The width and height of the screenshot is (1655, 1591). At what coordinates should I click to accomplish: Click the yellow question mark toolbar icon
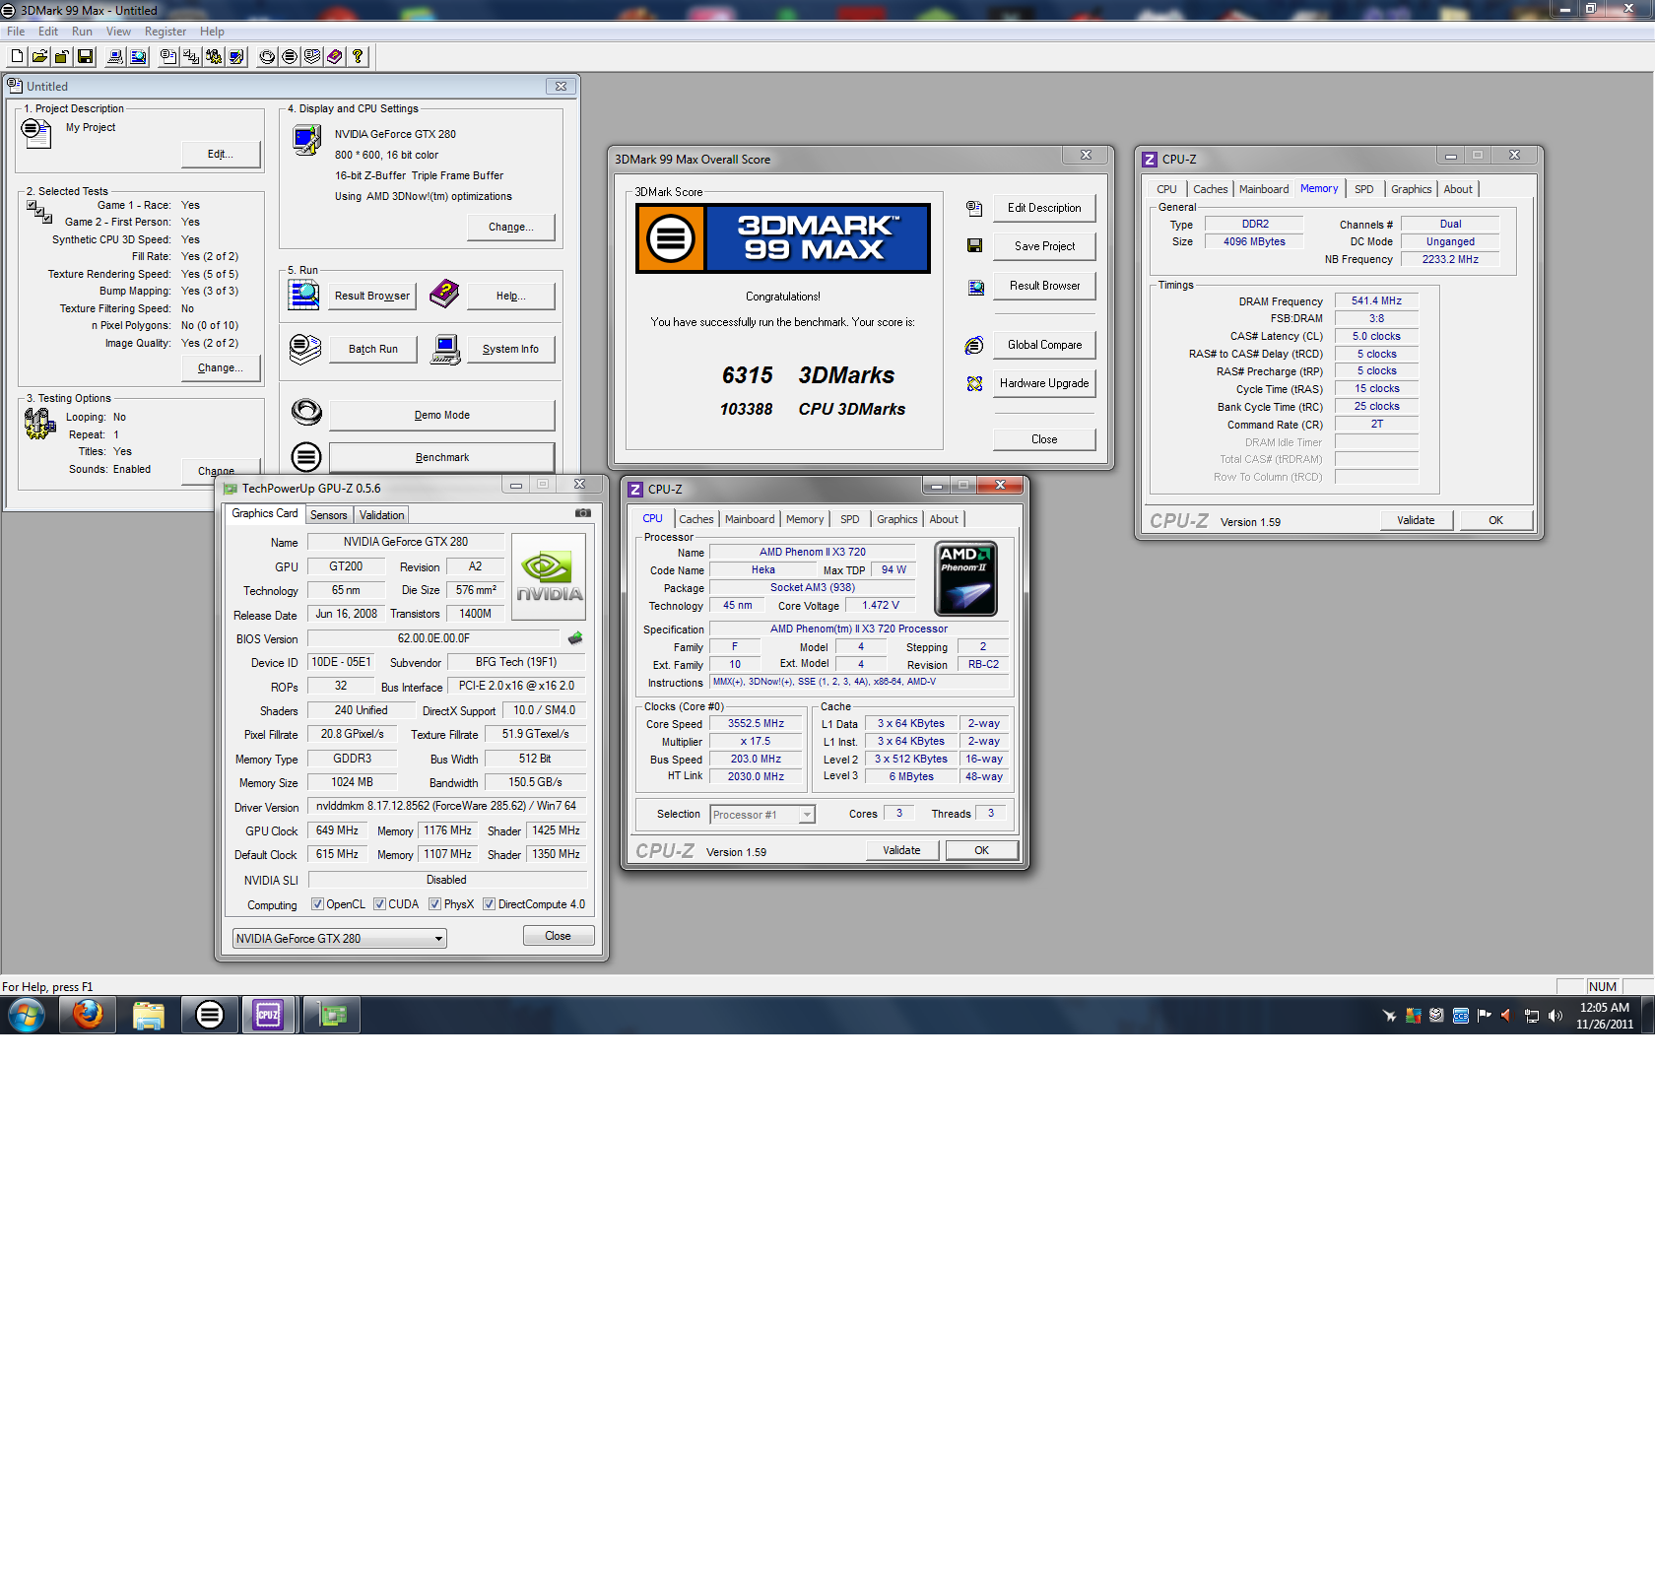point(358,57)
